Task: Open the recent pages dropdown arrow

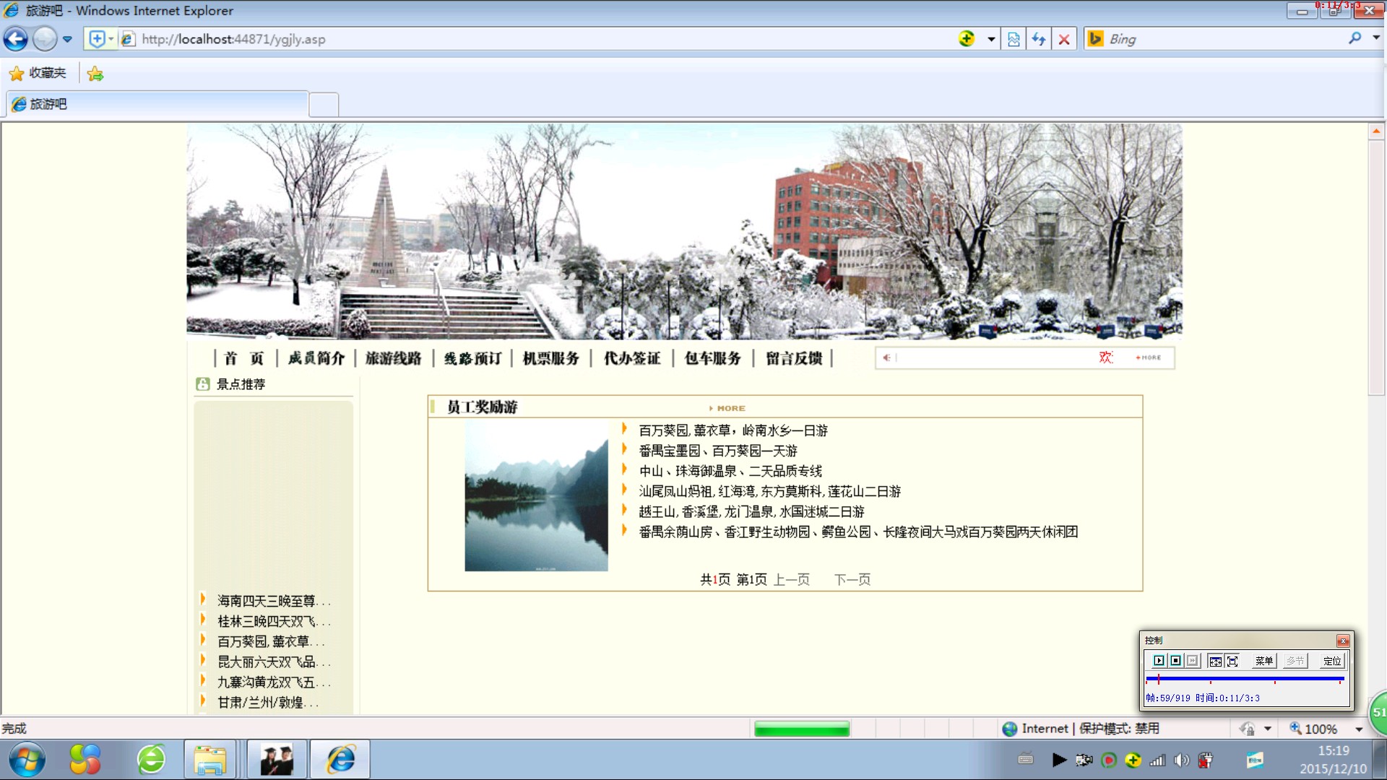Action: (67, 39)
